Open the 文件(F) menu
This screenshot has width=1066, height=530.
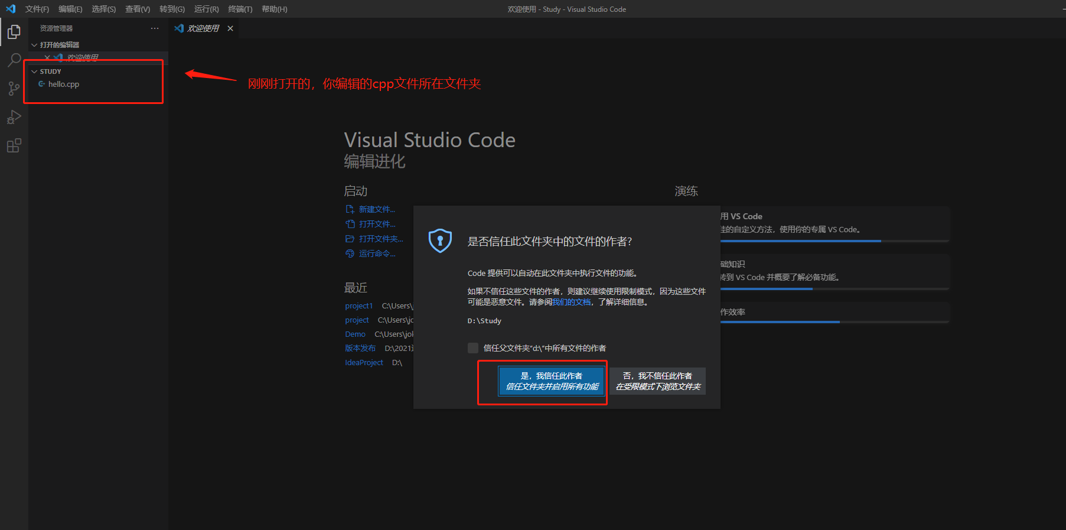(37, 9)
